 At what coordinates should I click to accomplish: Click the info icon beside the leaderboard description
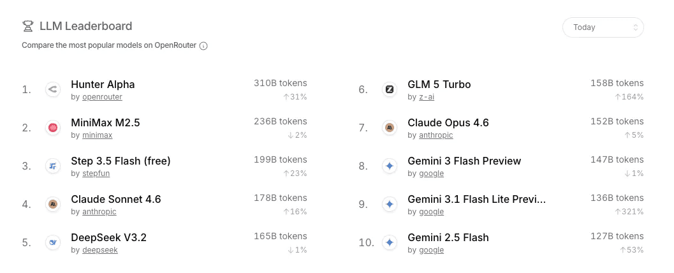point(203,46)
